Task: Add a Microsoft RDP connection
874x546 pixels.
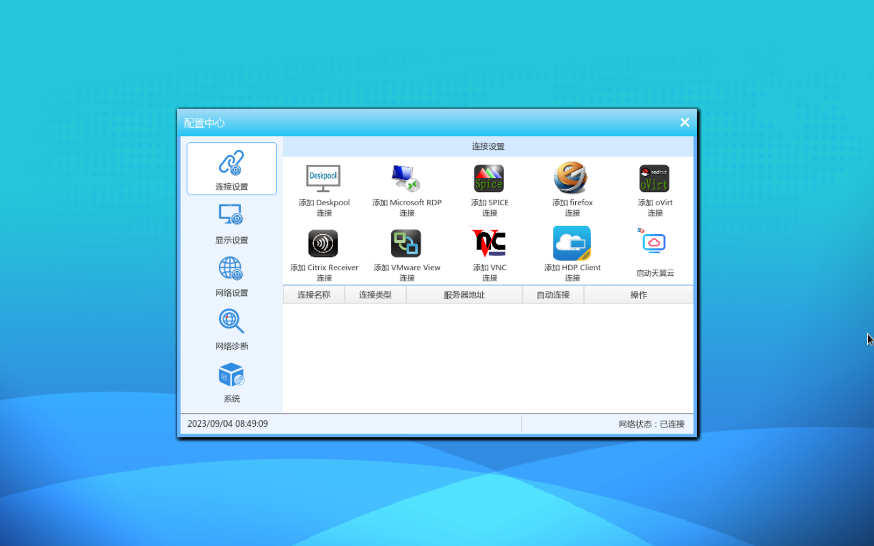Action: click(407, 190)
